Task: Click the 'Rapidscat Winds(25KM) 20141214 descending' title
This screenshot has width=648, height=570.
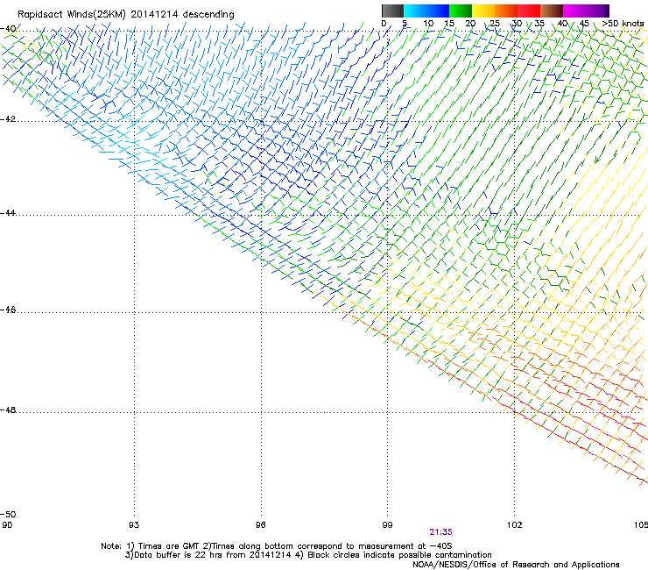Action: click(126, 15)
